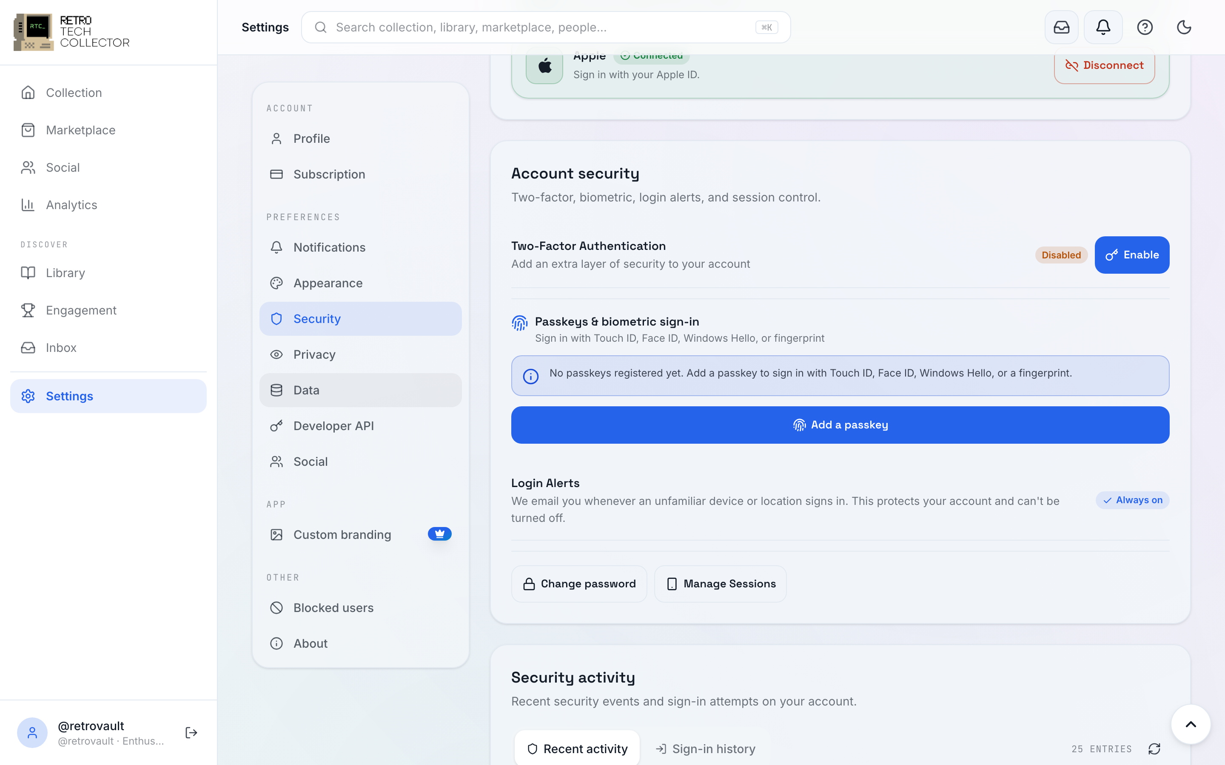The image size is (1225, 765).
Task: Click the Settings page title in header
Action: tap(265, 27)
